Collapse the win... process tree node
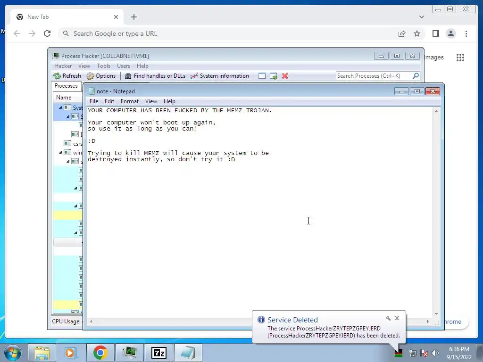 pos(60,152)
